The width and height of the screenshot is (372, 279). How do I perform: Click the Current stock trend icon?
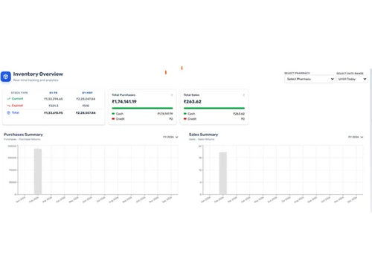(x=9, y=99)
